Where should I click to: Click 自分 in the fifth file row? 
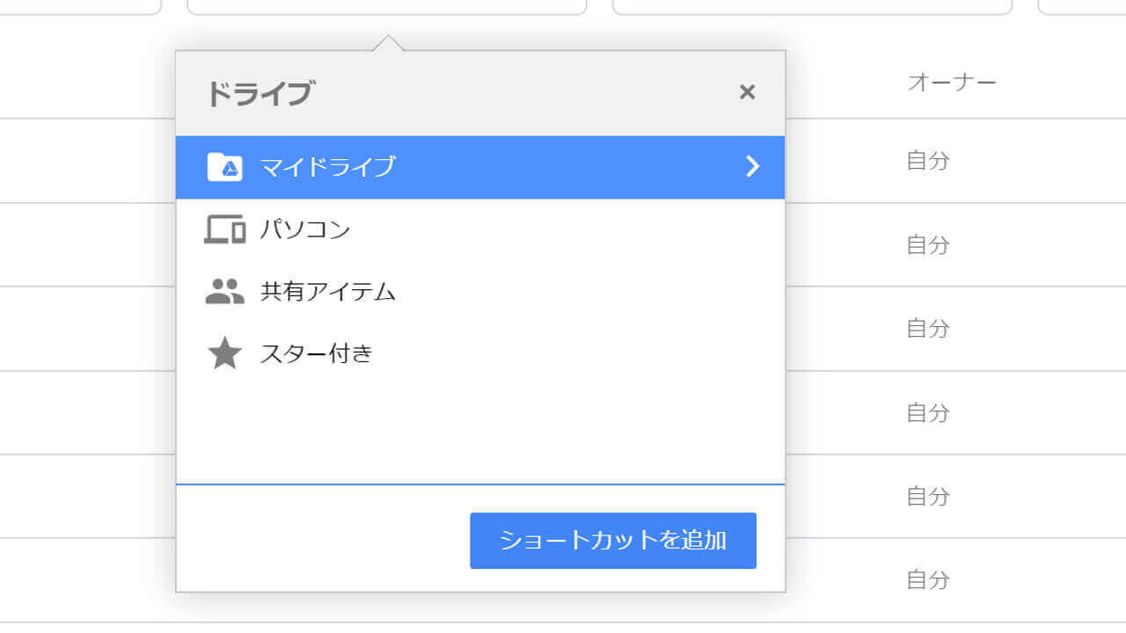pos(928,497)
